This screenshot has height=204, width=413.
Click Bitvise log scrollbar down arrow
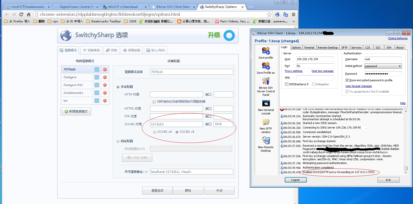point(406,173)
